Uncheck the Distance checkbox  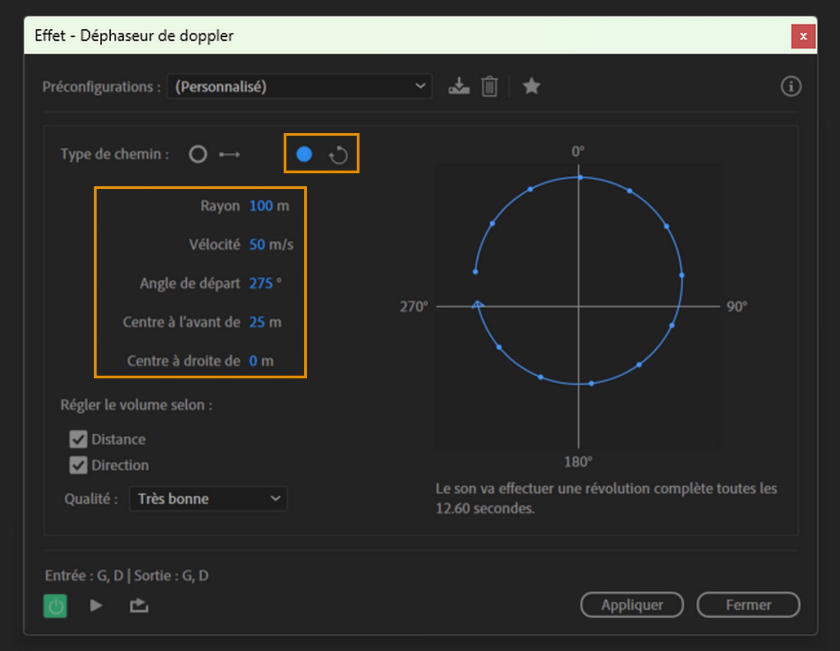pos(78,439)
